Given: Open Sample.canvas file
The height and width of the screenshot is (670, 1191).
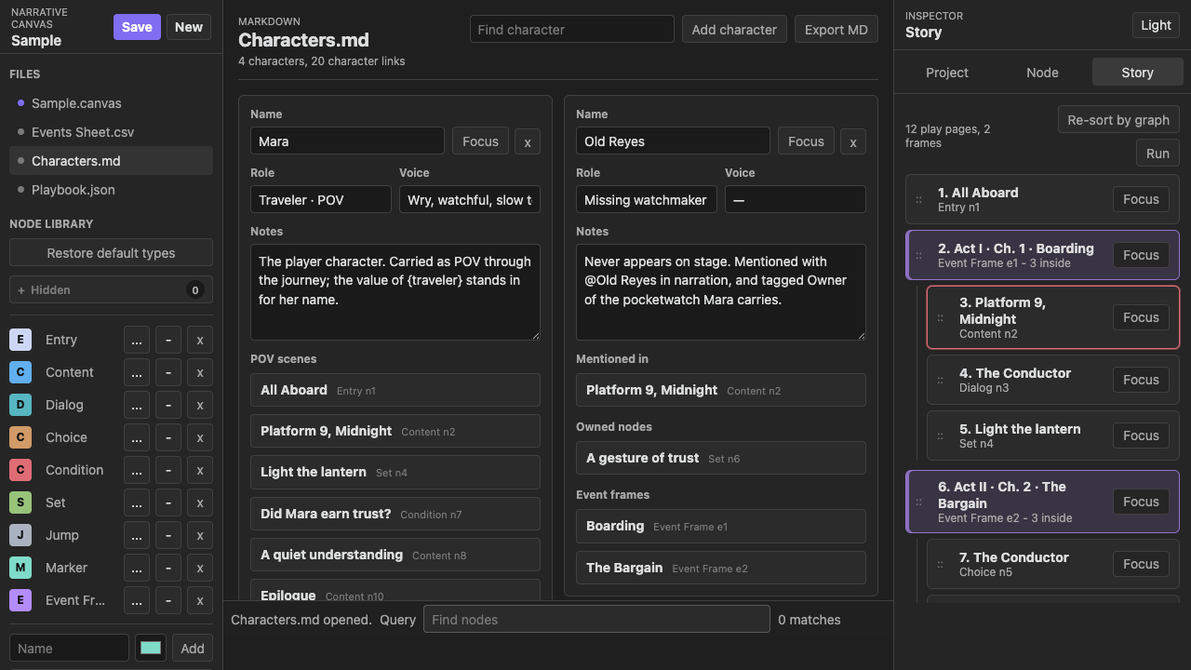Looking at the screenshot, I should tap(111, 103).
